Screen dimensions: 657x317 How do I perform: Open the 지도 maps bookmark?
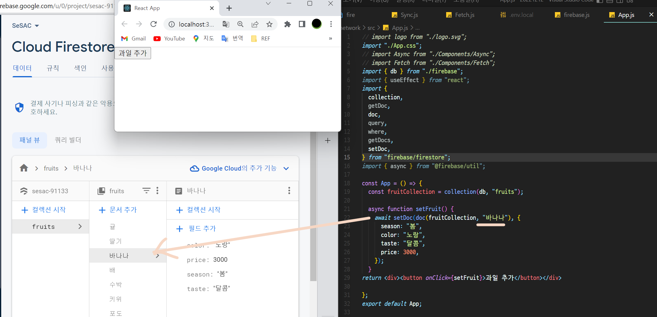point(204,39)
